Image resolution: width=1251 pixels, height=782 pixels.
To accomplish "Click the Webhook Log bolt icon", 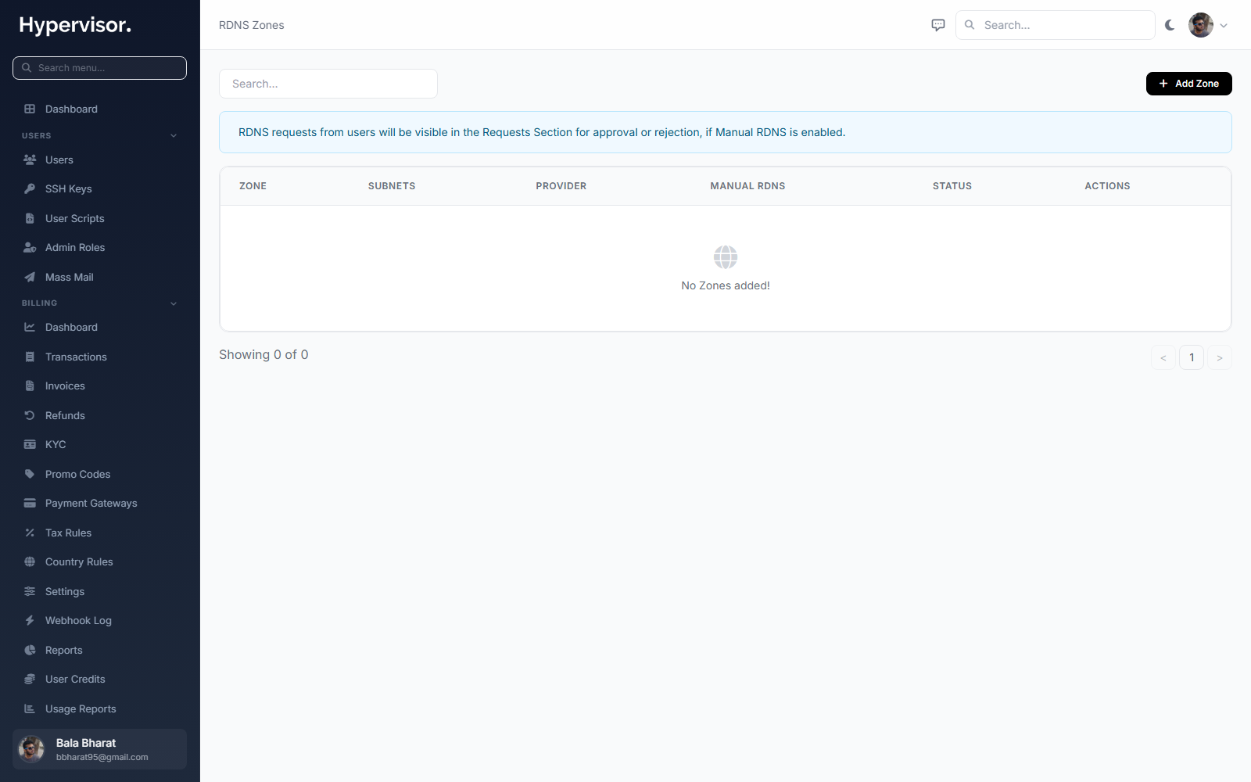I will tap(30, 620).
